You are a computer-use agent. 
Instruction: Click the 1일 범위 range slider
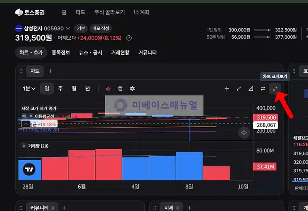(x=262, y=30)
